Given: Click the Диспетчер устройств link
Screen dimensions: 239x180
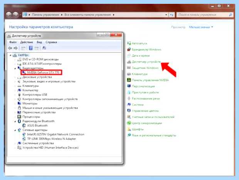Looking at the screenshot, I should 146,62.
